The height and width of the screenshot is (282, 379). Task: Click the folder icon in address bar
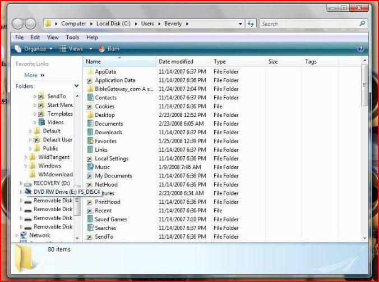[x=48, y=24]
